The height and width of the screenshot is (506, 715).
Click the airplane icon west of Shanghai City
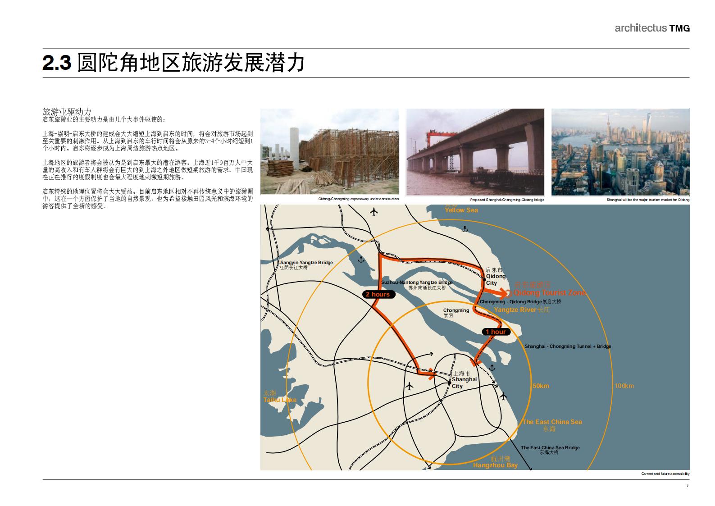[410, 386]
